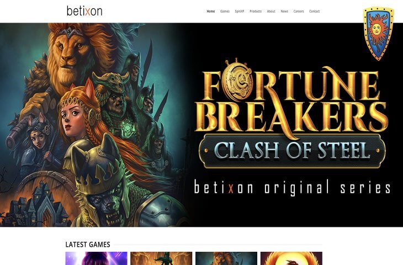403x265 pixels.
Task: Open the News page link
Action: [x=284, y=11]
